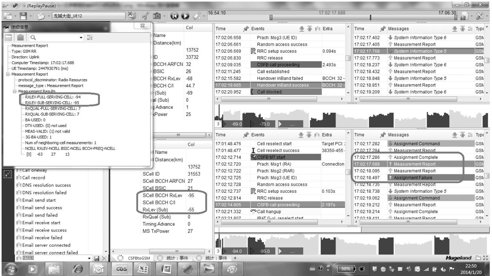This screenshot has height=276, width=492.
Task: Collapse the Measurement Results tree node
Action: (x=15, y=91)
